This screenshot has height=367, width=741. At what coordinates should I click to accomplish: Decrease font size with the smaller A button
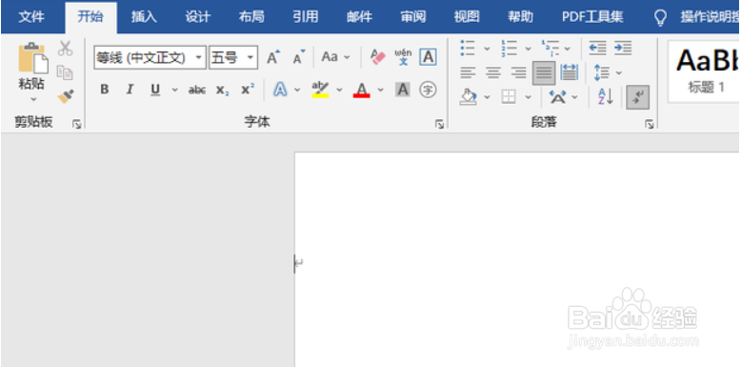[299, 58]
